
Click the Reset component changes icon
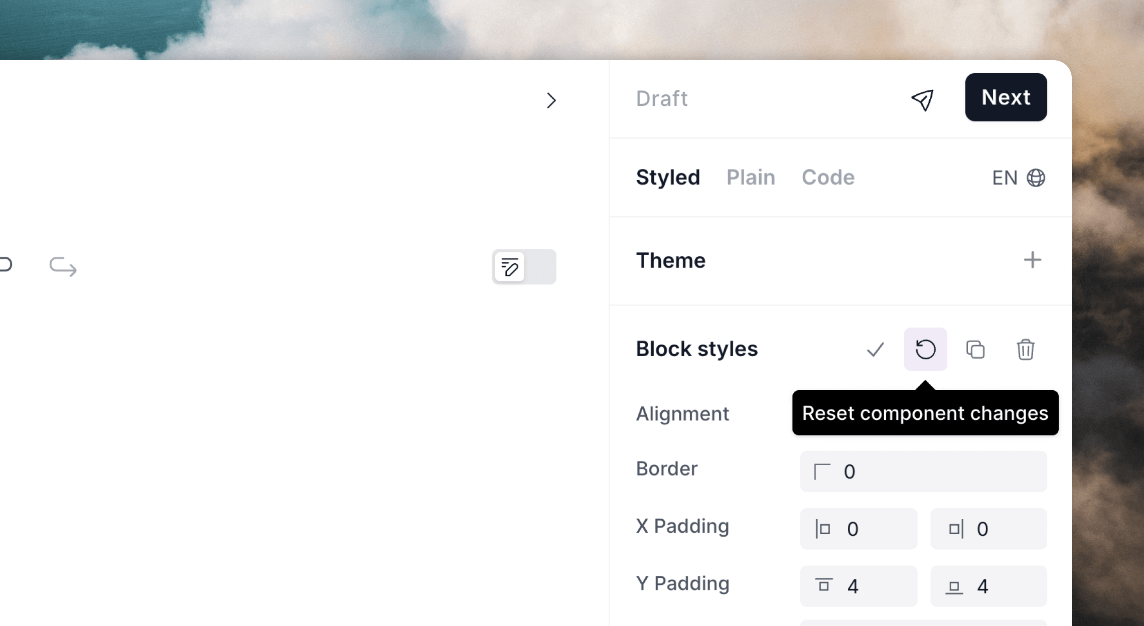tap(925, 350)
